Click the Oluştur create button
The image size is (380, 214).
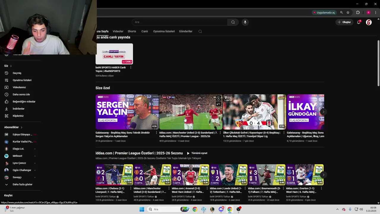click(x=344, y=22)
